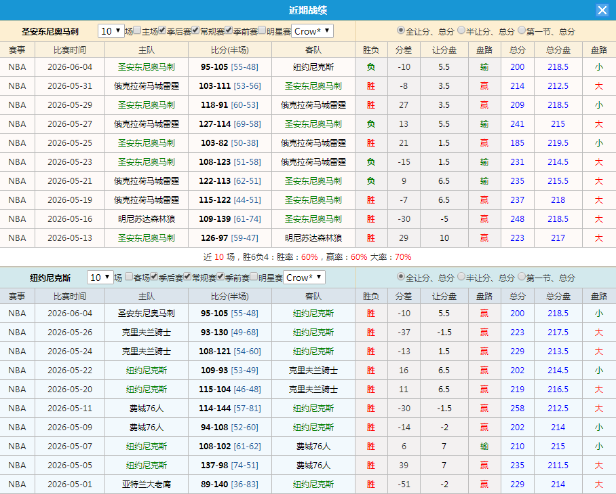Click the 纽约尼克斯 section title
Viewport: 616px width, 494px height.
(x=50, y=278)
